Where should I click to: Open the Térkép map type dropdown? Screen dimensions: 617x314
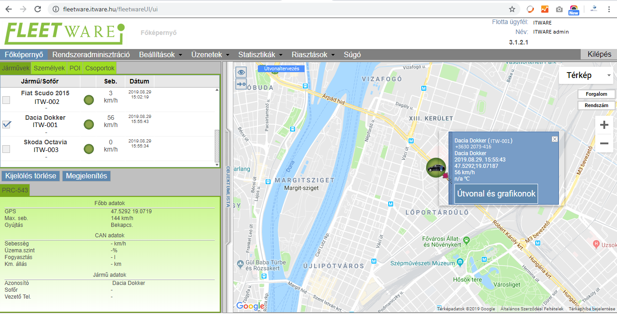point(586,75)
